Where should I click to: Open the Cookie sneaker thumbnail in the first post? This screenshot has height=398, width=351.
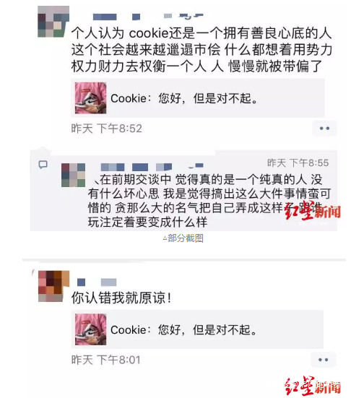tap(90, 98)
